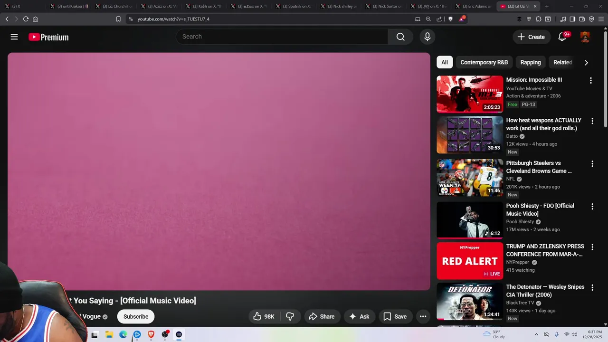Open Brave Wallet icon
Viewport: 608px width, 342px height.
[x=582, y=19]
